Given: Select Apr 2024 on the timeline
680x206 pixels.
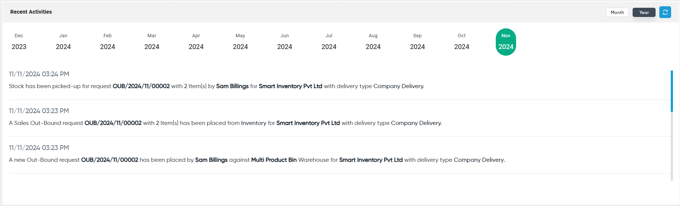Looking at the screenshot, I should click(196, 42).
